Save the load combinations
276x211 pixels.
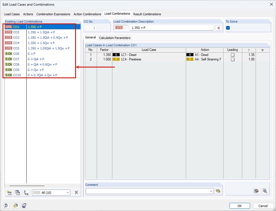tap(24, 206)
